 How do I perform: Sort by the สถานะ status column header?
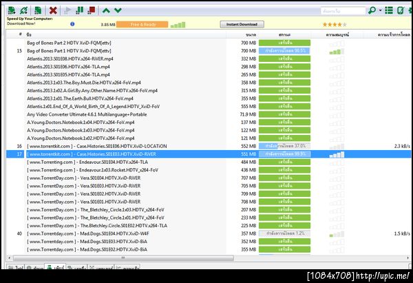[284, 35]
